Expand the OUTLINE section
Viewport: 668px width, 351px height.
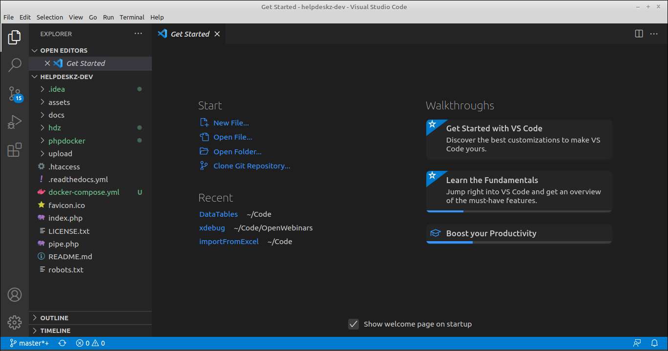pyautogui.click(x=54, y=317)
